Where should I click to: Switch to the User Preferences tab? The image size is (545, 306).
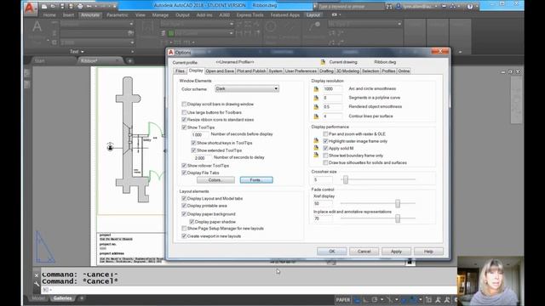(301, 71)
